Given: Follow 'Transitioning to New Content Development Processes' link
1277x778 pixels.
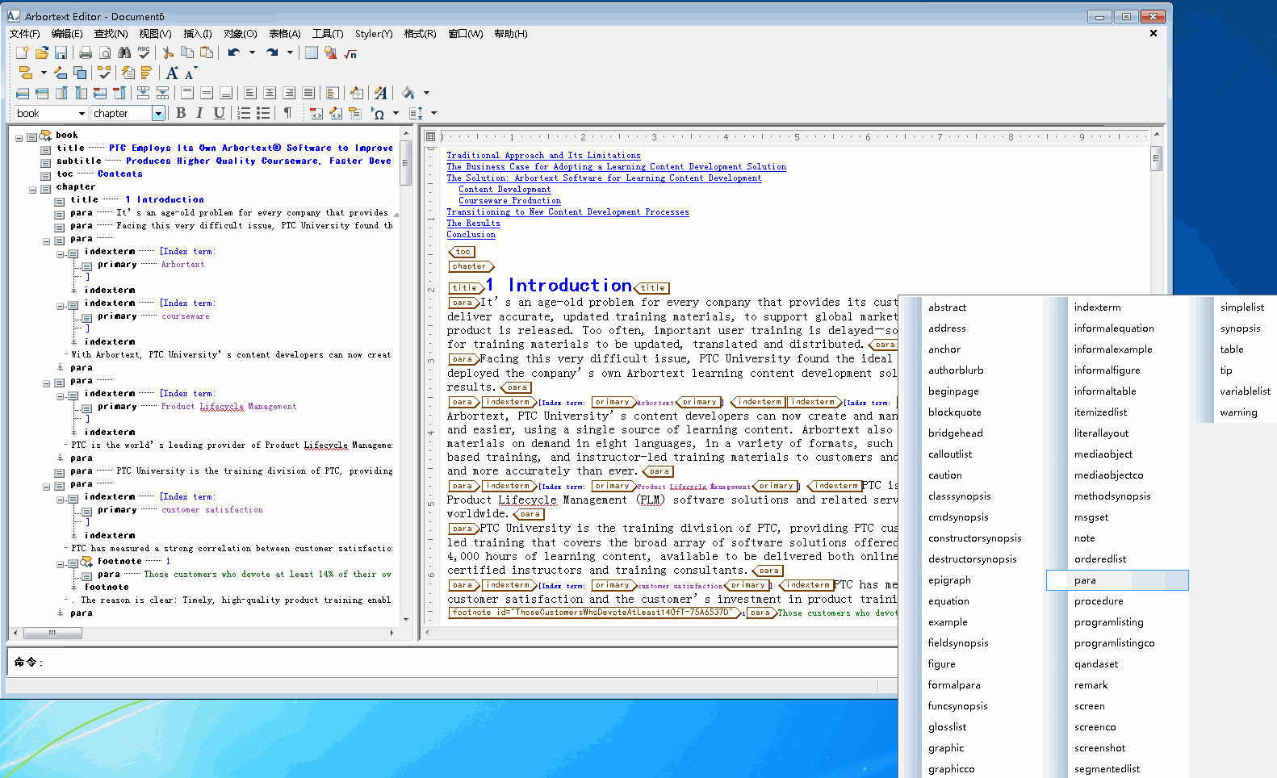Looking at the screenshot, I should click(x=568, y=211).
